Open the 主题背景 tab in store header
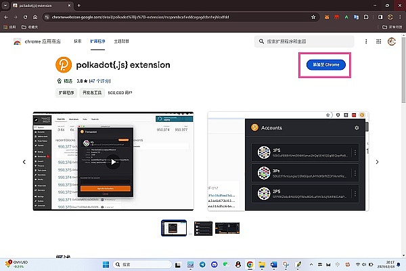 121,41
